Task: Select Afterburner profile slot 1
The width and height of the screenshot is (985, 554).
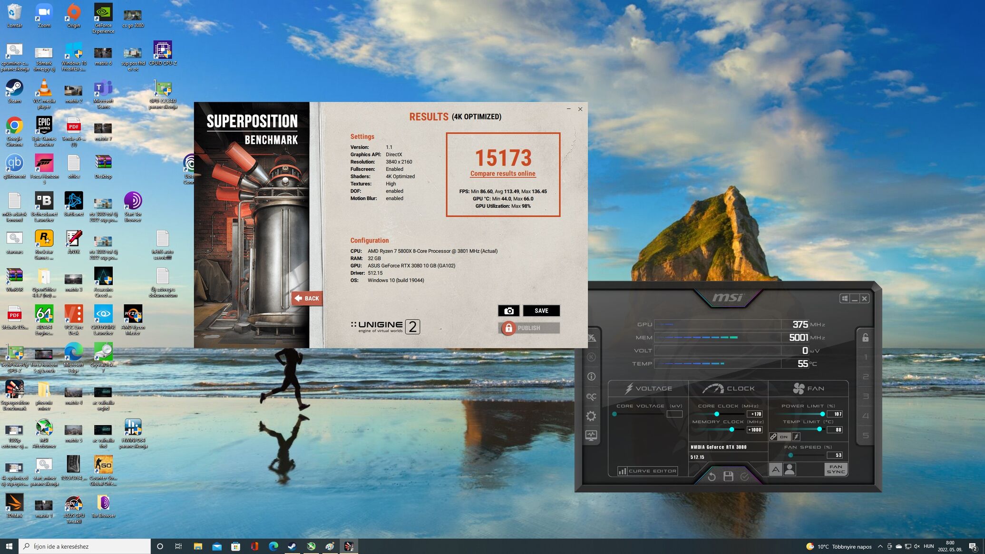Action: click(x=865, y=357)
